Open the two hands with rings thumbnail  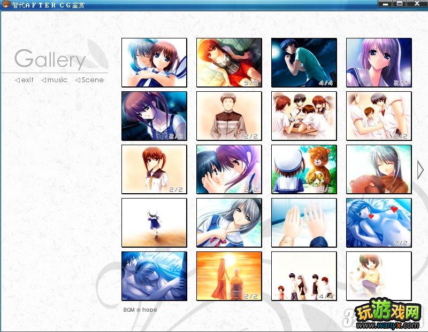[304, 223]
